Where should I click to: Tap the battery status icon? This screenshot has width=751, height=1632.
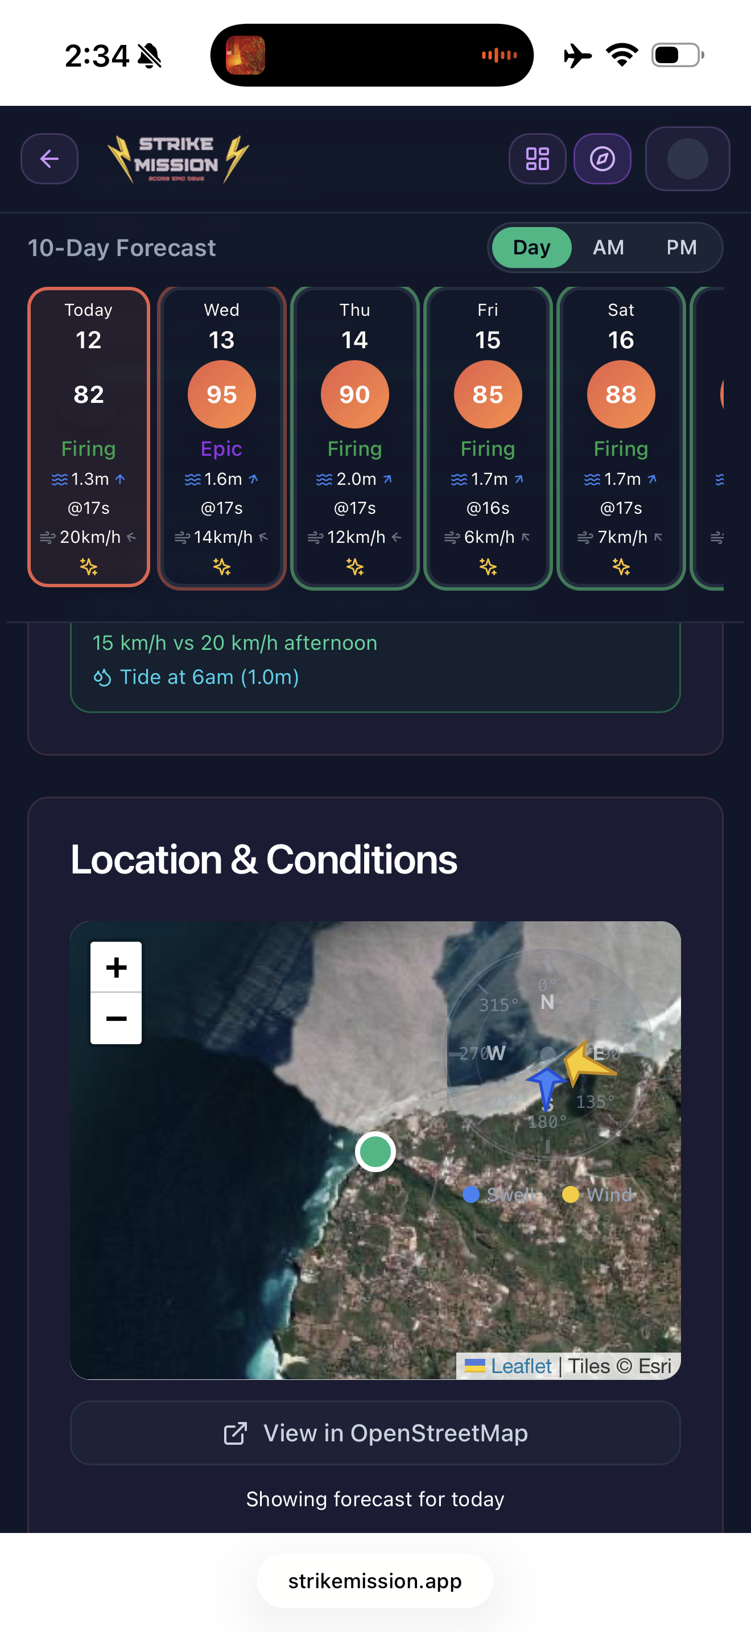[678, 55]
